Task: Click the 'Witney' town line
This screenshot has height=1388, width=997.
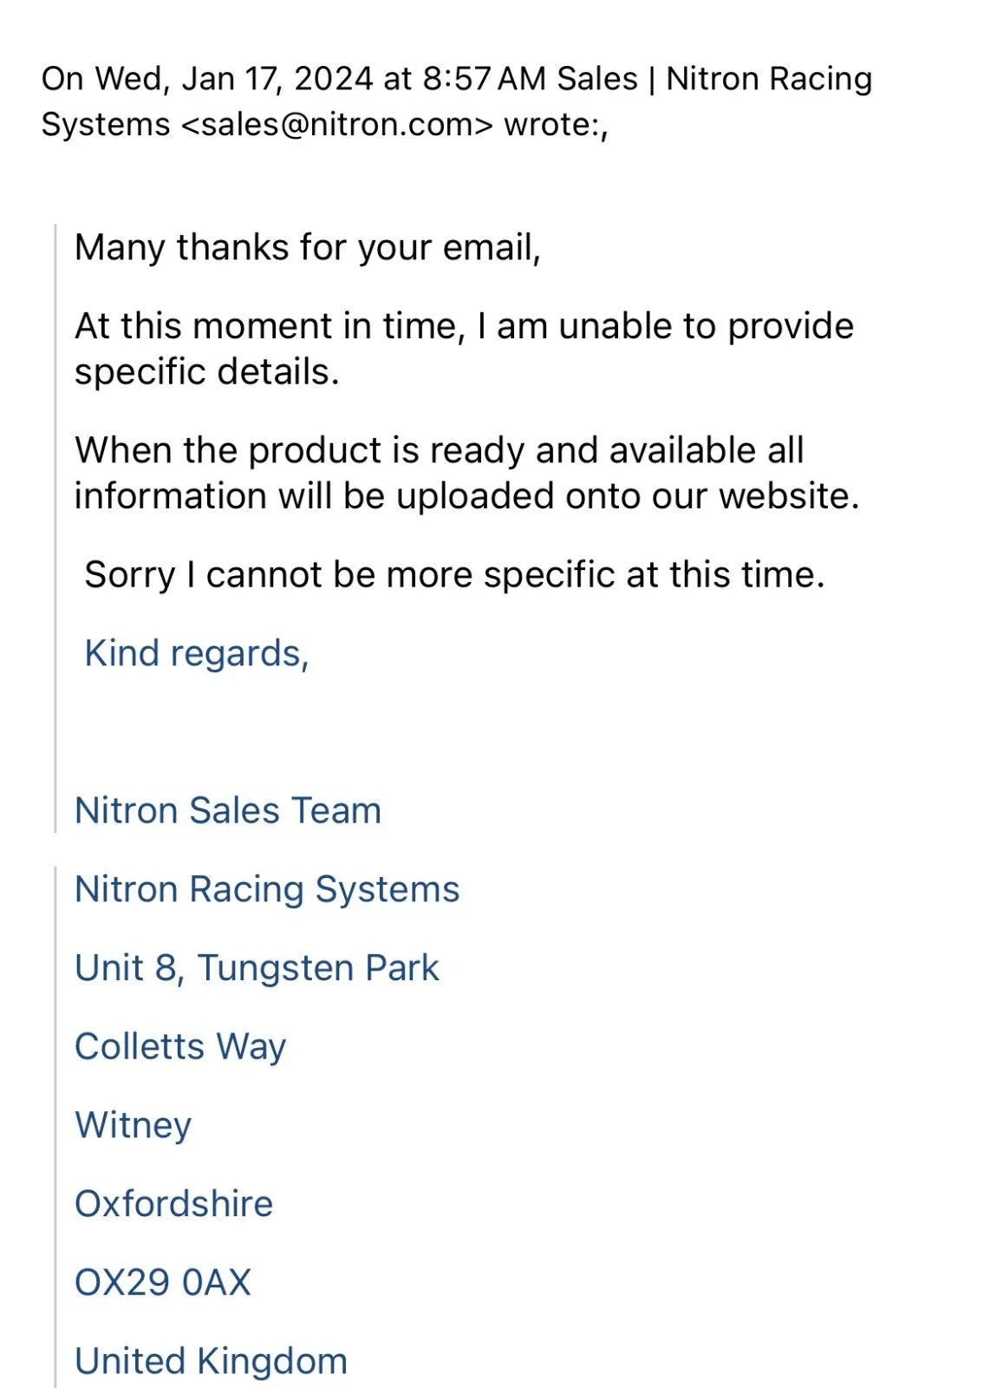Action: (x=133, y=1125)
